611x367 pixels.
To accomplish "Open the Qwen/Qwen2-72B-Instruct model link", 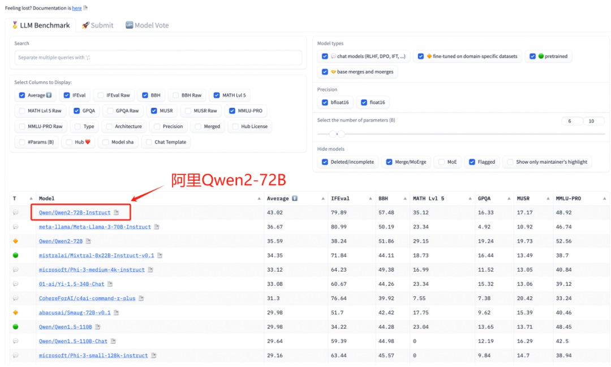I will [x=75, y=213].
